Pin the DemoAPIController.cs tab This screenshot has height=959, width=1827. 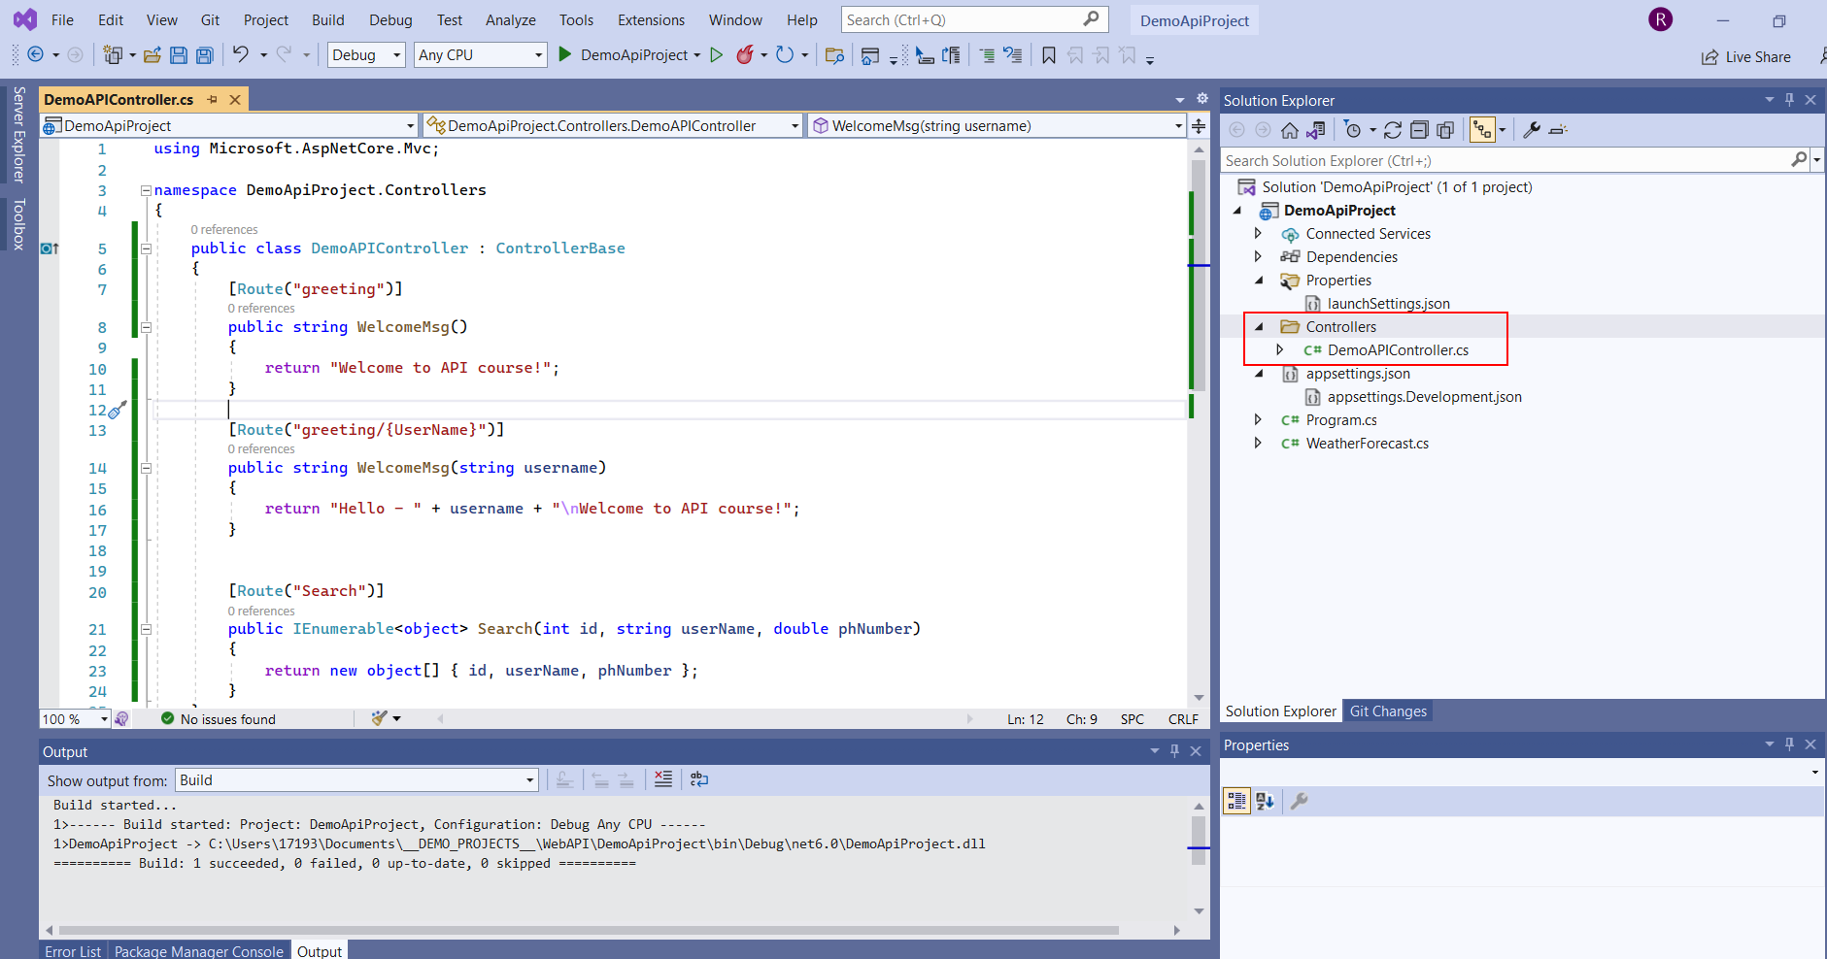213,99
